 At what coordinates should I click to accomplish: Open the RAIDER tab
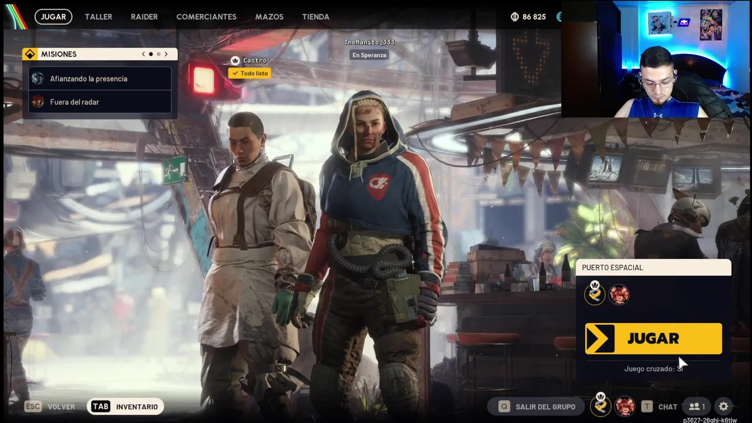coord(144,16)
